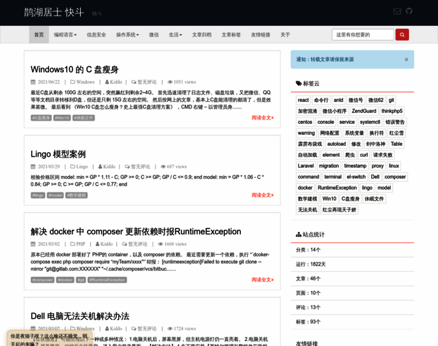Click 暂无评论 on the Lingo post
This screenshot has width=438, height=346.
coord(141,167)
